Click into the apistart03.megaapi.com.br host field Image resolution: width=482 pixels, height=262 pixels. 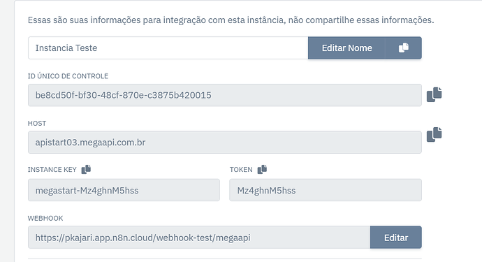225,143
